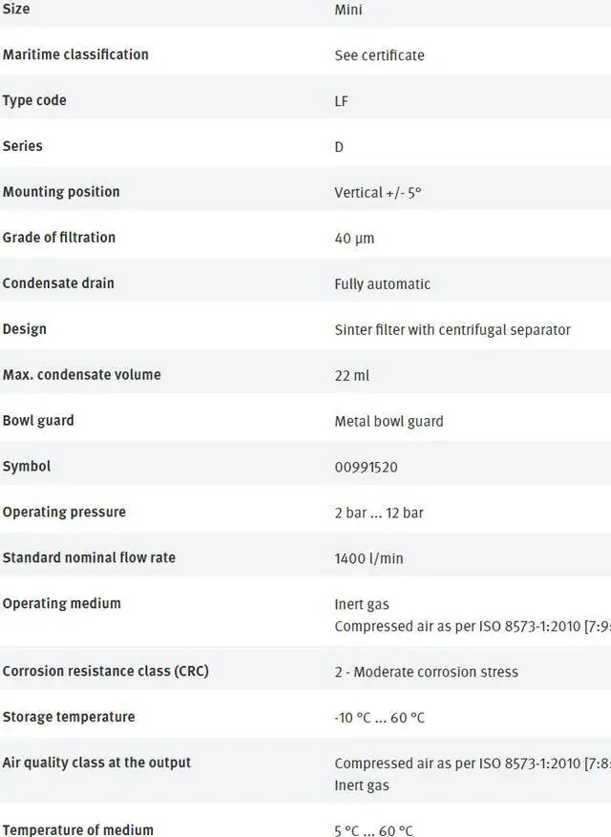The height and width of the screenshot is (837, 611).
Task: Click the Type code value LF
Action: [x=341, y=101]
